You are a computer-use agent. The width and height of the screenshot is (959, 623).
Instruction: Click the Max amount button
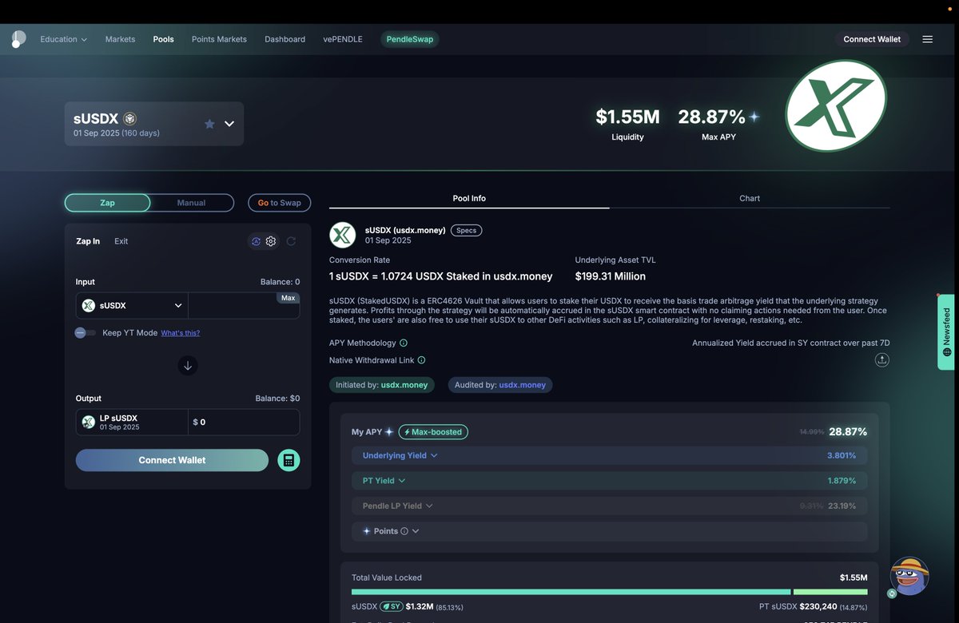click(x=288, y=298)
